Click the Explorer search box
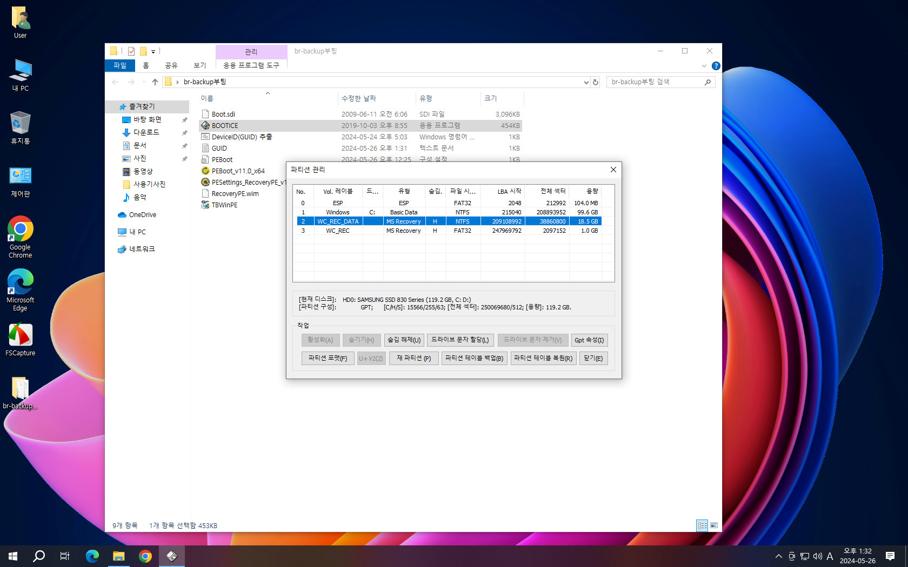908x567 pixels. pos(660,82)
